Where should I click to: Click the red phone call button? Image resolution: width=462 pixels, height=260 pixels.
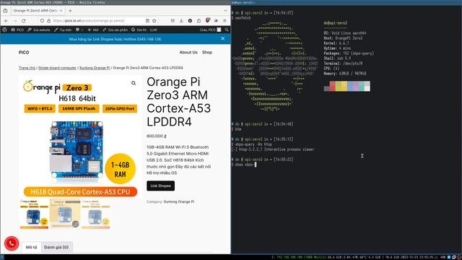pos(12,243)
